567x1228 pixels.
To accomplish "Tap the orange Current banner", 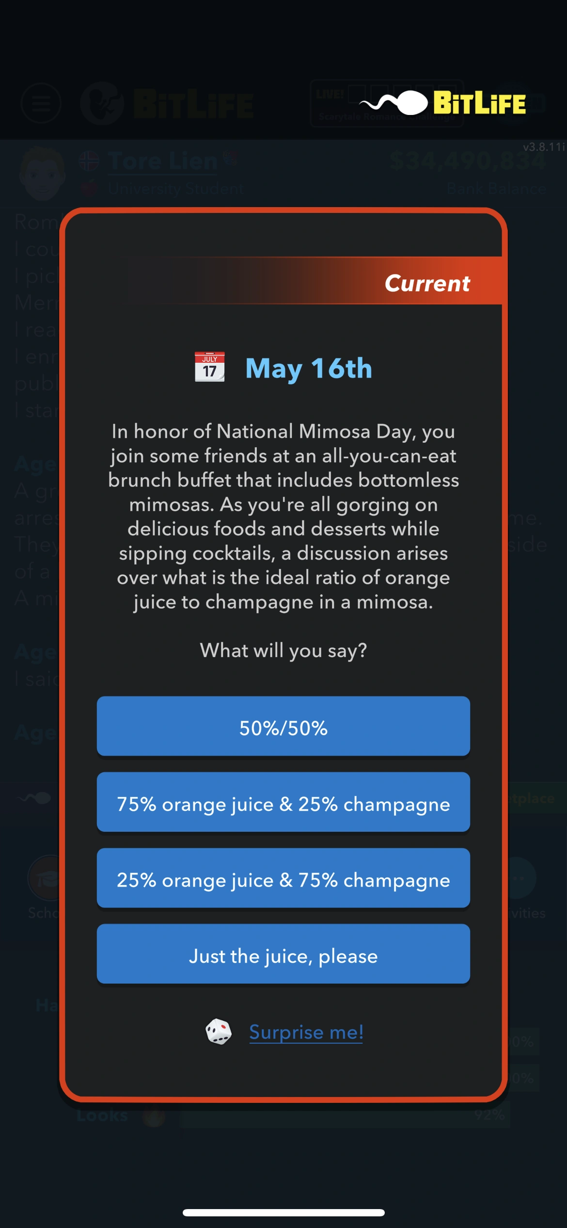I will pyautogui.click(x=426, y=282).
